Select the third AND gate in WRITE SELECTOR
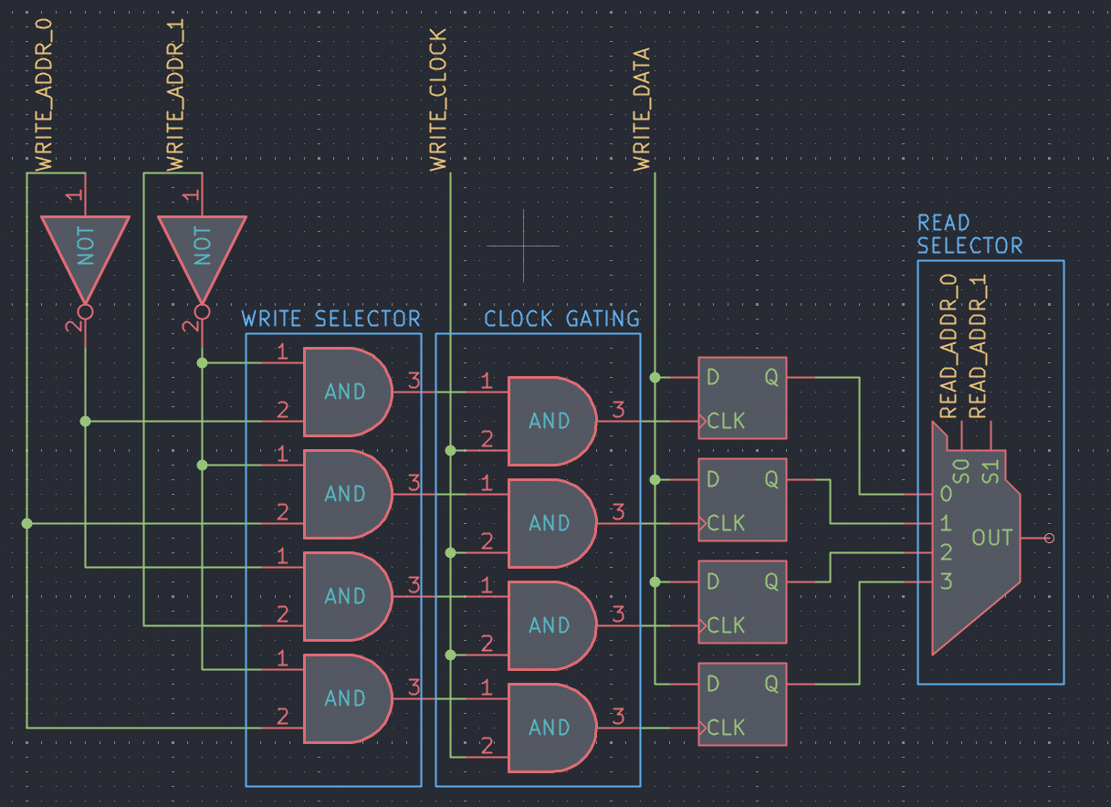1111x807 pixels. (347, 596)
